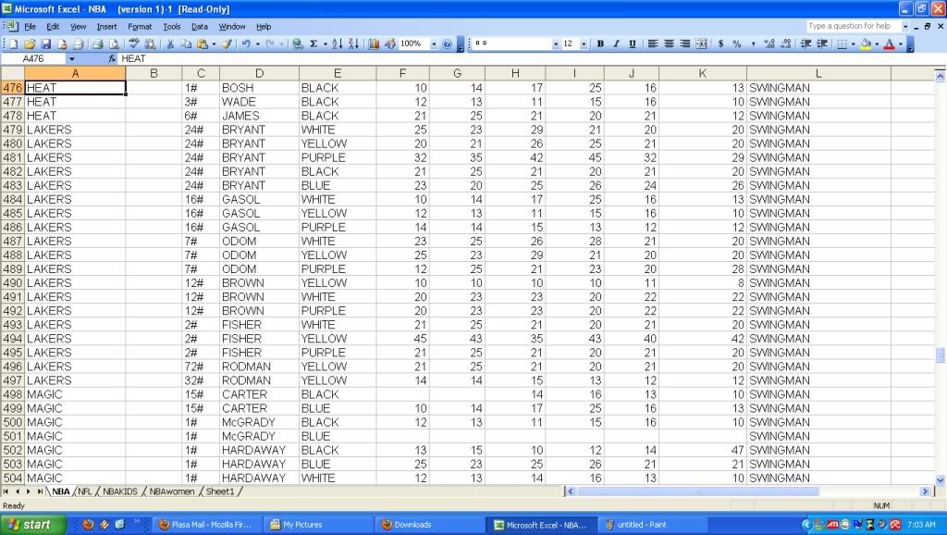Copy the selected cells
Image resolution: width=947 pixels, height=535 pixels.
(186, 44)
